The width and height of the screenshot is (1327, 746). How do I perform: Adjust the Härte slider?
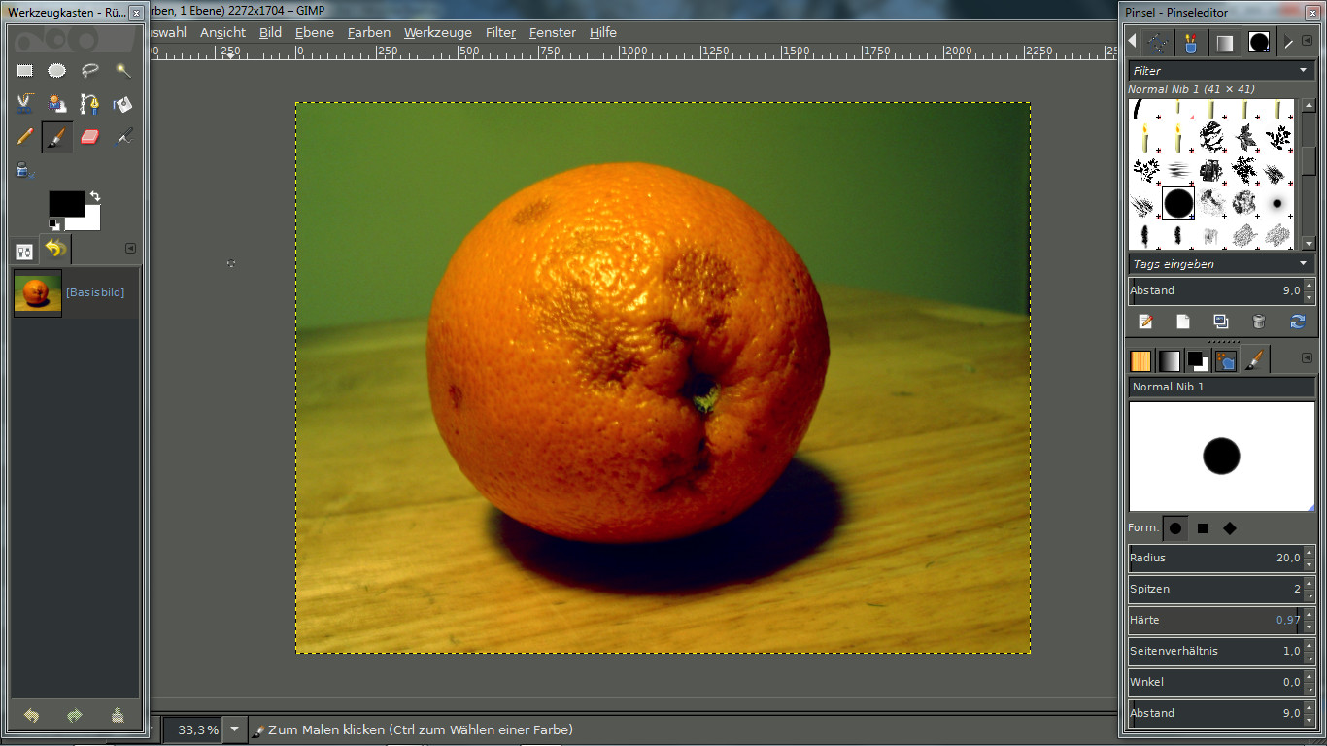[x=1220, y=620]
